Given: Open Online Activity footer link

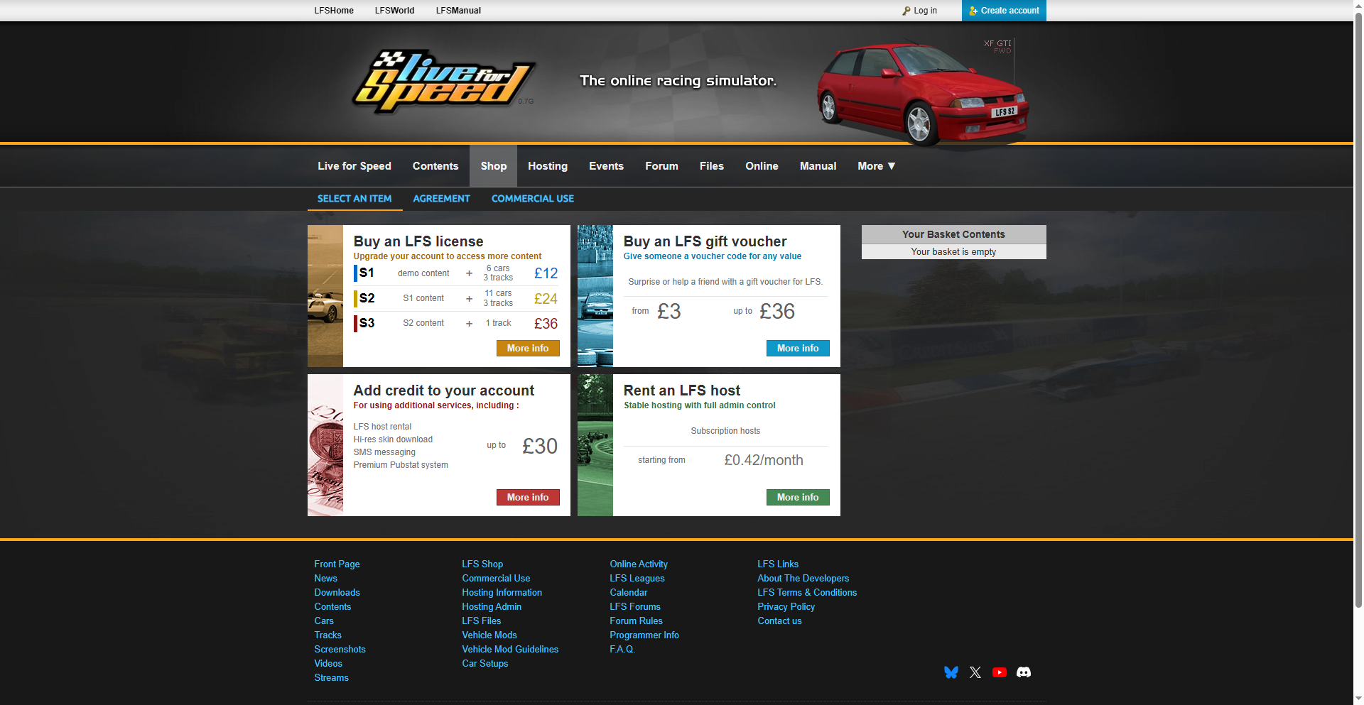Looking at the screenshot, I should pyautogui.click(x=639, y=564).
